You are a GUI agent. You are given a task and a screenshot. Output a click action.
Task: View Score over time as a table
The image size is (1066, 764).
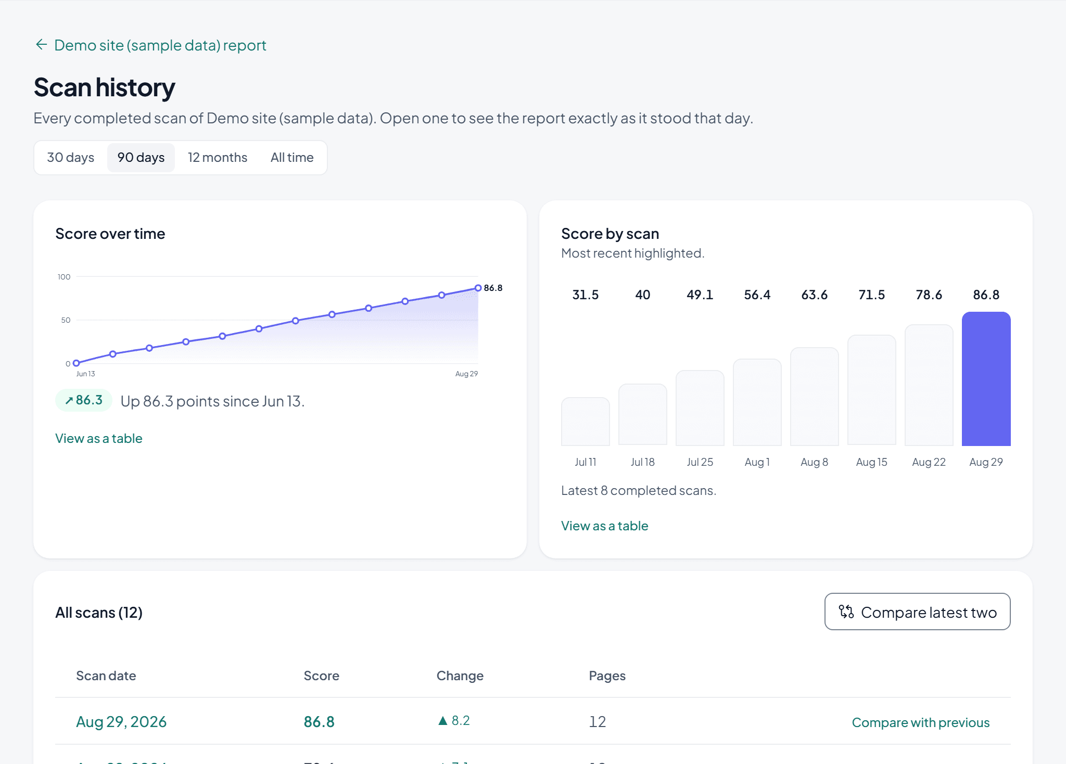pos(99,439)
